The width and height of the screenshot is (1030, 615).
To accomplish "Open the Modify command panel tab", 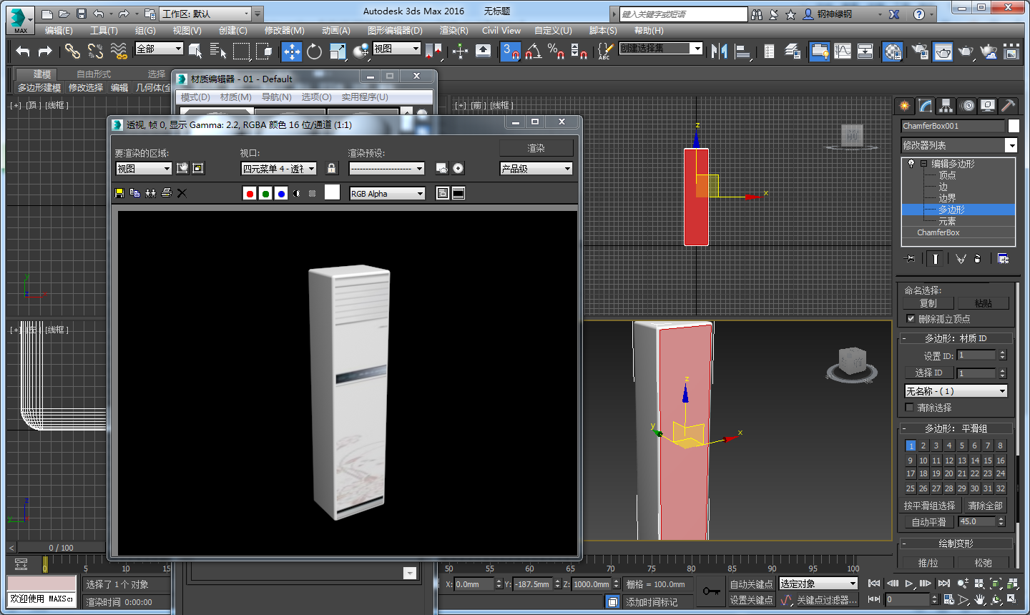I will point(926,106).
